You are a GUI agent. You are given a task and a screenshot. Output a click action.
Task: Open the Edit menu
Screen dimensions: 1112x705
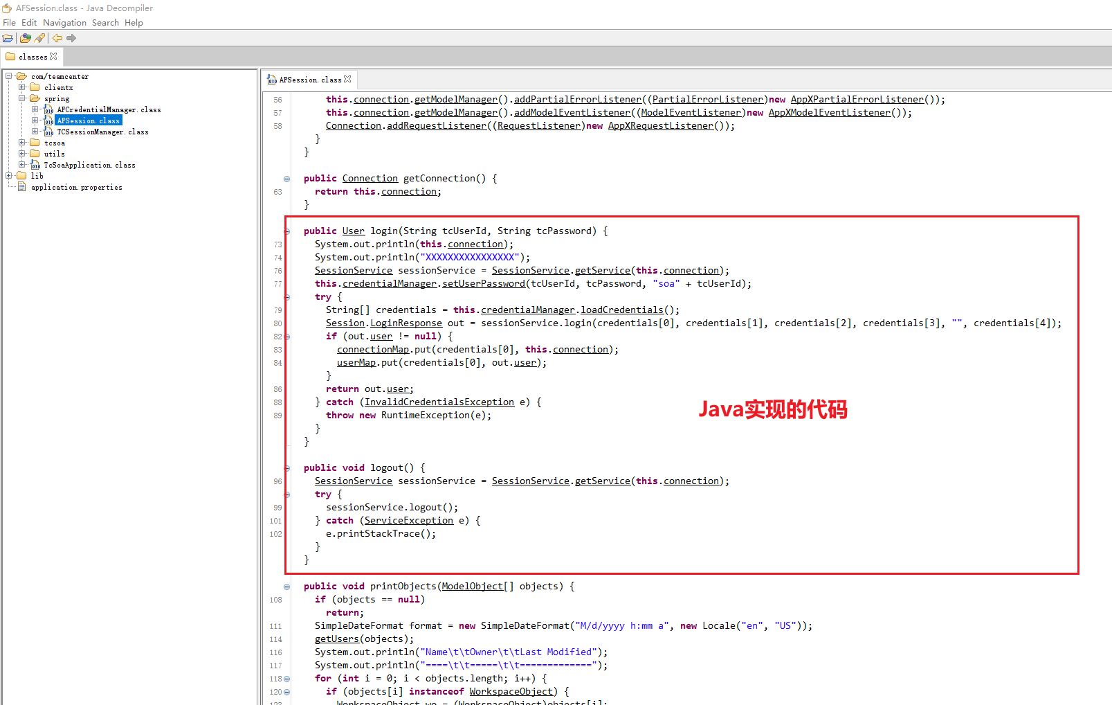(29, 23)
